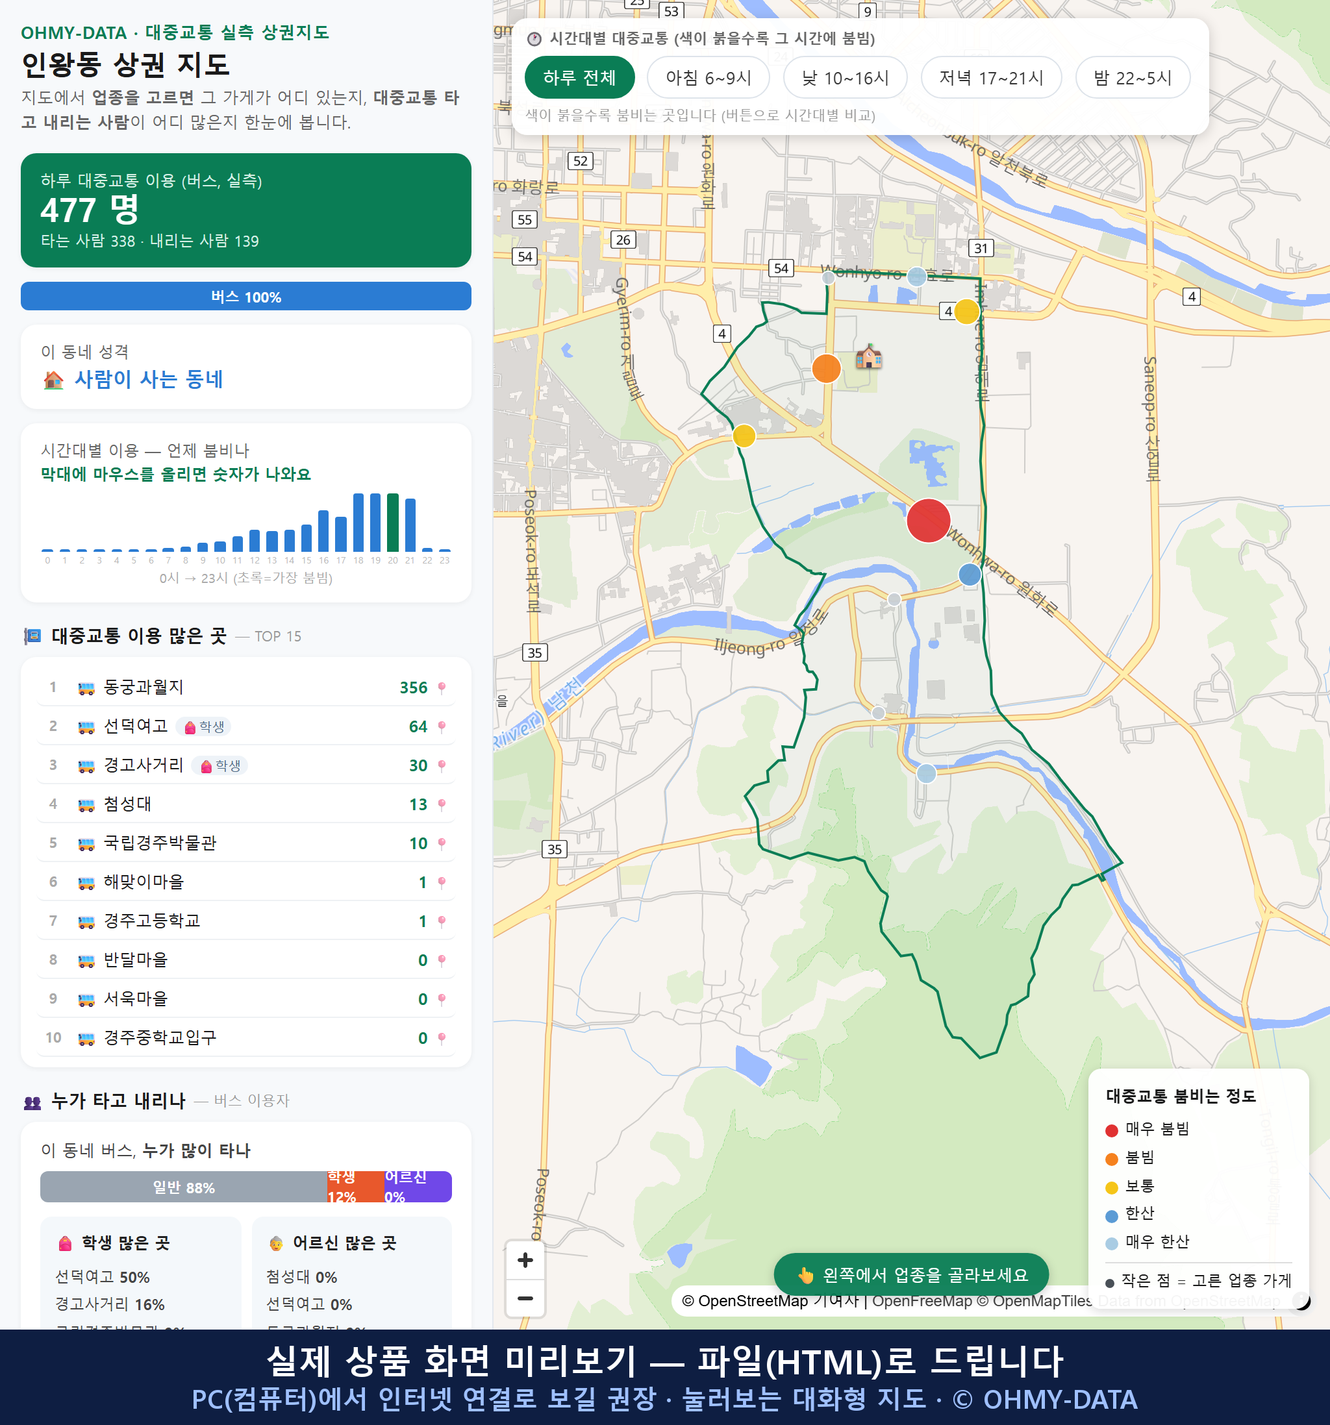Click light blue marker on Wonhyo-ro

coord(917,276)
